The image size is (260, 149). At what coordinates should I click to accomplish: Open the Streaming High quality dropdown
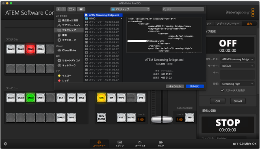tap(237, 84)
